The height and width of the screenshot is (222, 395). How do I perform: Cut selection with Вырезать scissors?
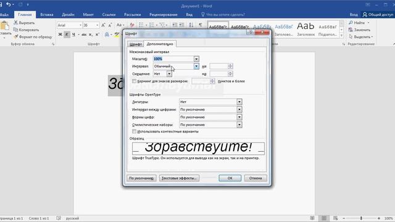(24, 23)
